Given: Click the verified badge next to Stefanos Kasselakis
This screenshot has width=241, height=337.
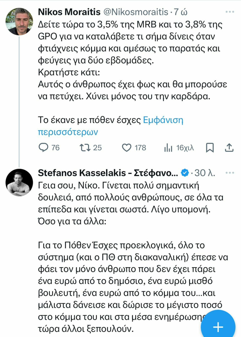Looking at the screenshot, I should click(x=184, y=173).
